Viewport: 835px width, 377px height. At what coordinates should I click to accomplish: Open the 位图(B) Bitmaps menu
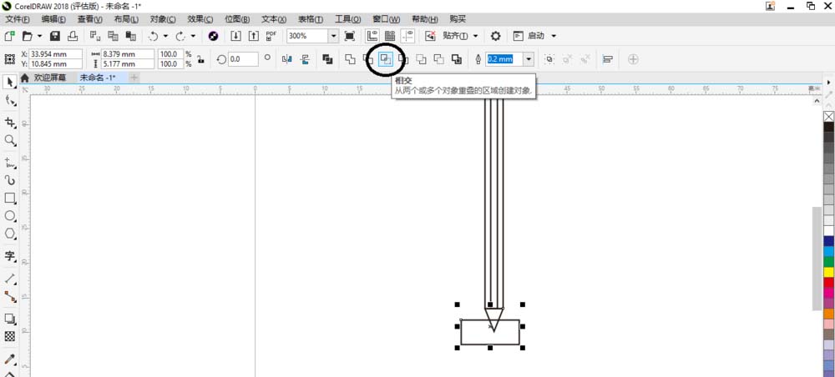[x=237, y=19]
